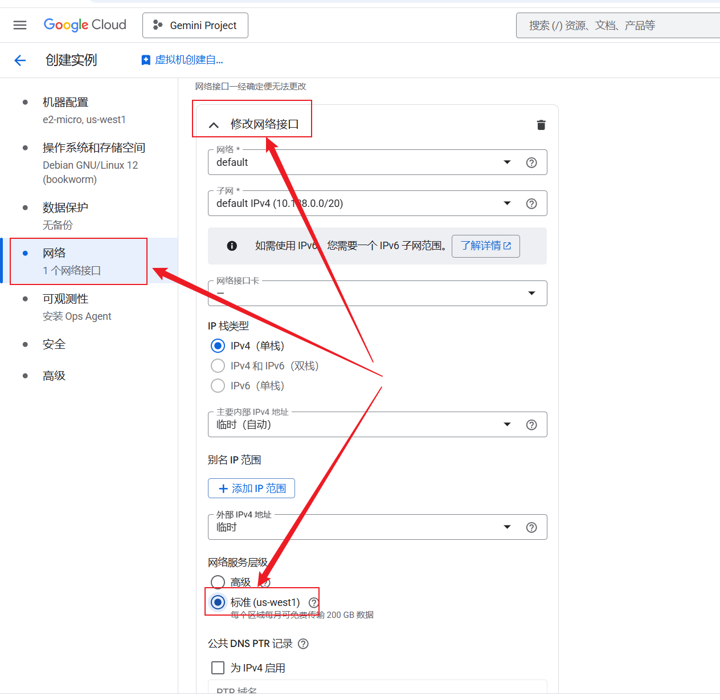
Task: Open the 子网 dropdown
Action: pyautogui.click(x=507, y=203)
